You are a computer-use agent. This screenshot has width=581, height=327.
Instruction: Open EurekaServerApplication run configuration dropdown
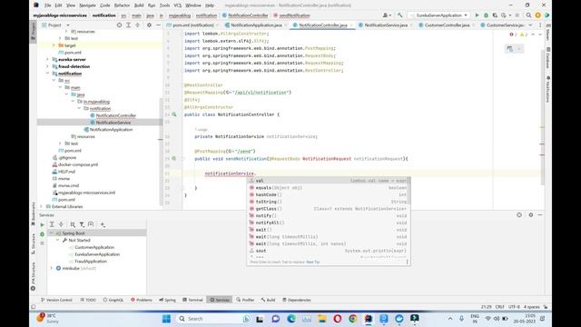[439, 15]
